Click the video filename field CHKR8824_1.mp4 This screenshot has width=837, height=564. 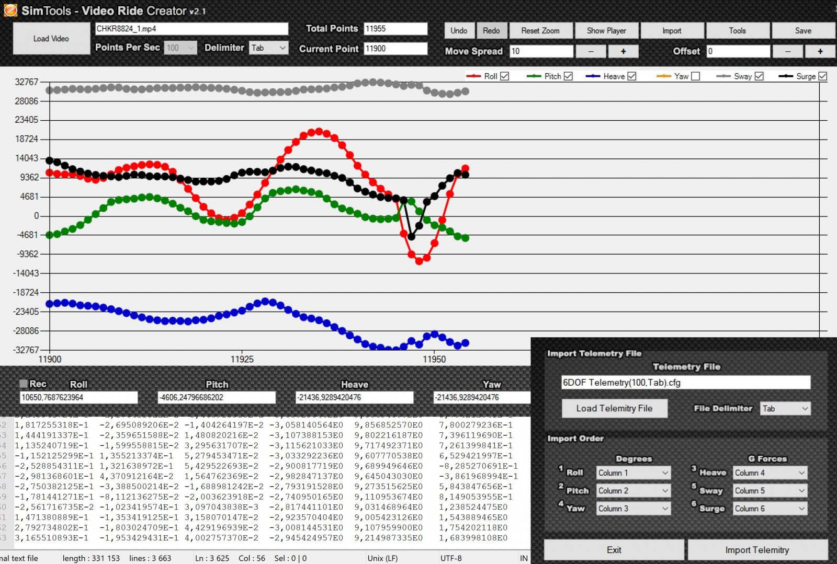[191, 29]
